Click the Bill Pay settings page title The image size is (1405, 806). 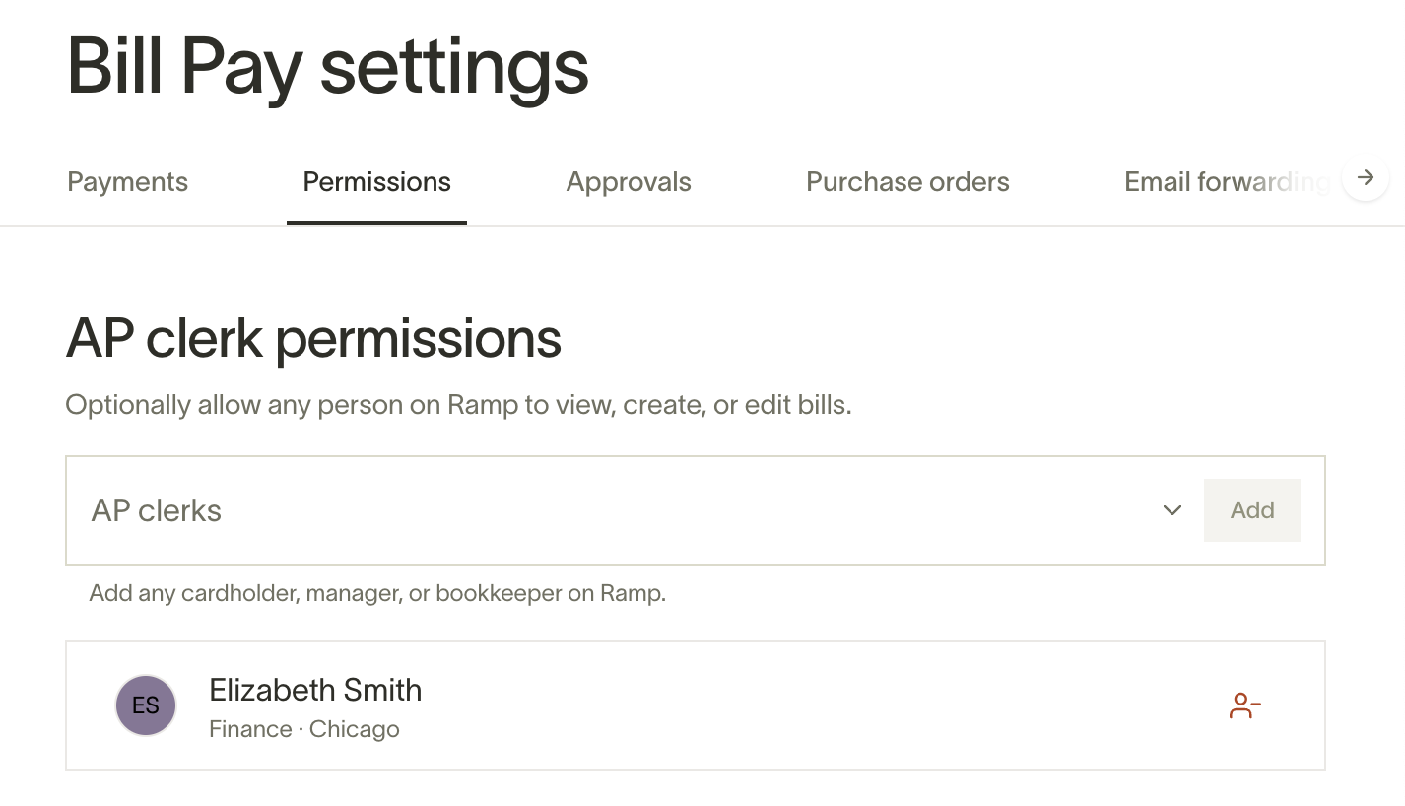click(327, 66)
